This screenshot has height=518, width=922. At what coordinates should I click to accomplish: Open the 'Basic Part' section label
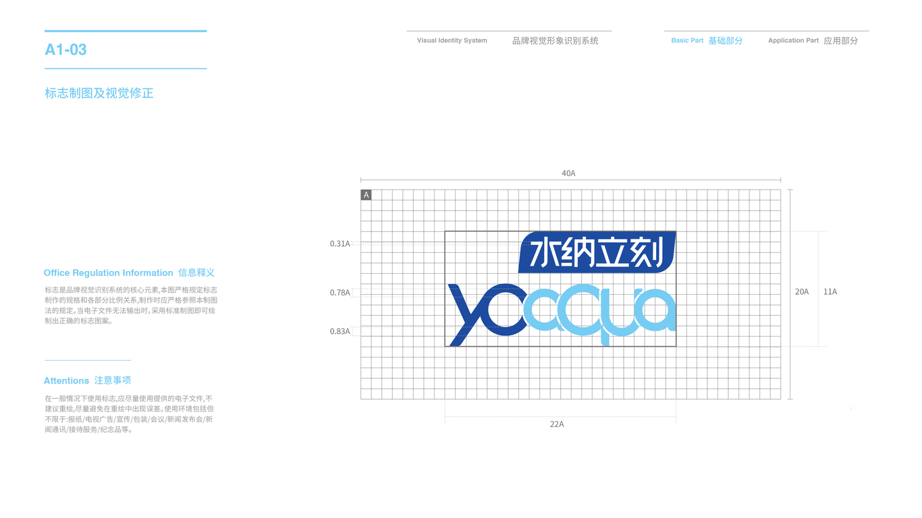pos(687,40)
